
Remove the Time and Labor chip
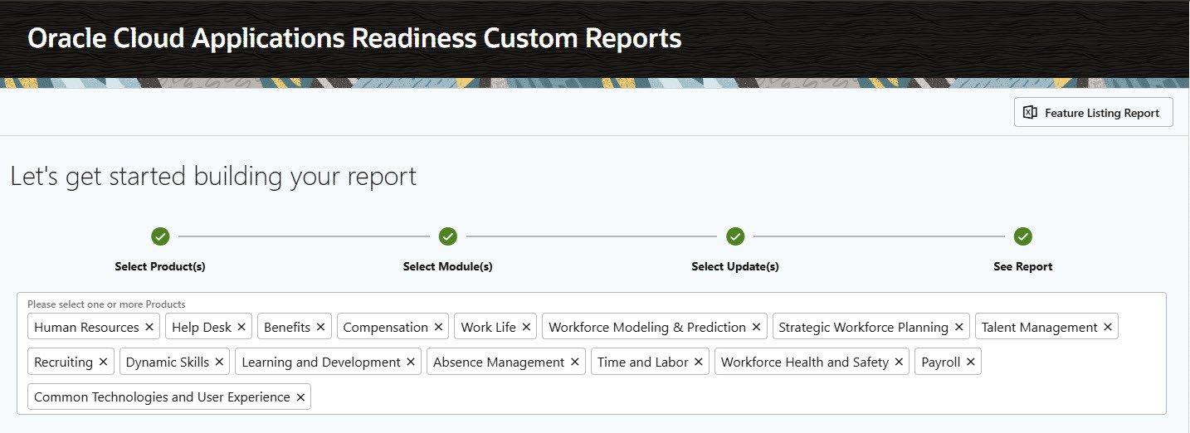(699, 362)
